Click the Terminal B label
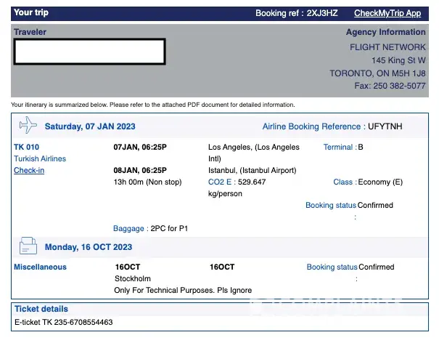Screen dimensions: 439x343 [343, 147]
